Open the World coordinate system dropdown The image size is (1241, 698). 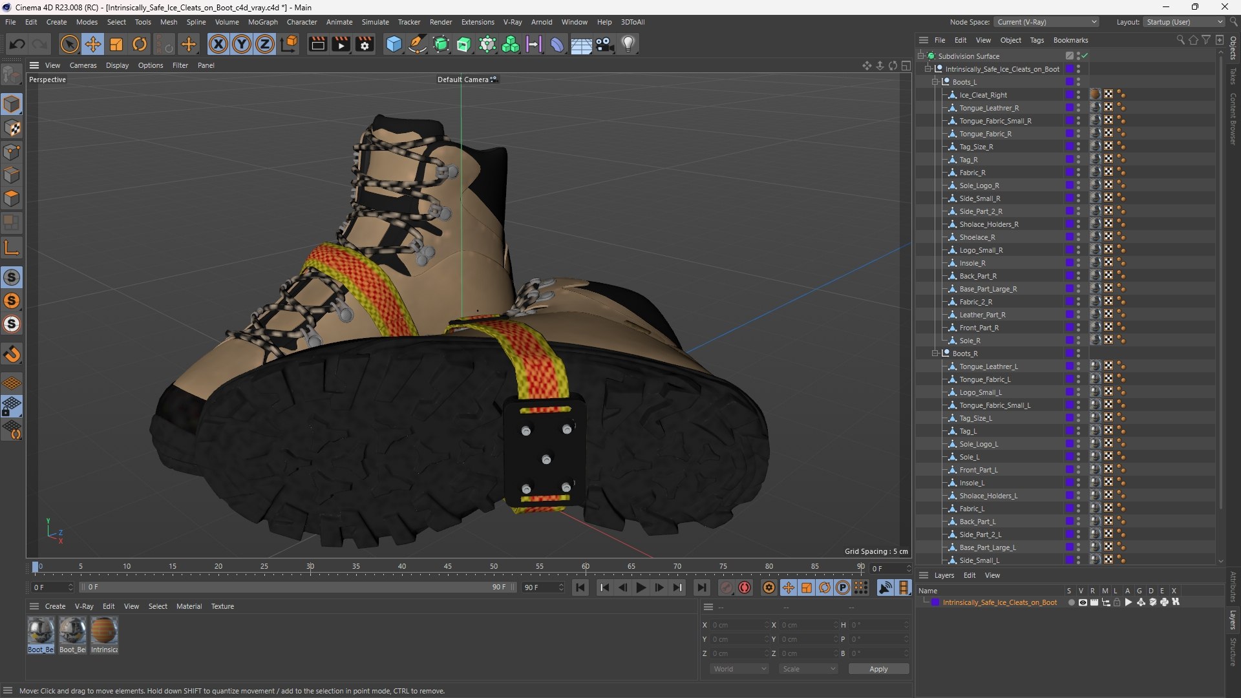(739, 669)
